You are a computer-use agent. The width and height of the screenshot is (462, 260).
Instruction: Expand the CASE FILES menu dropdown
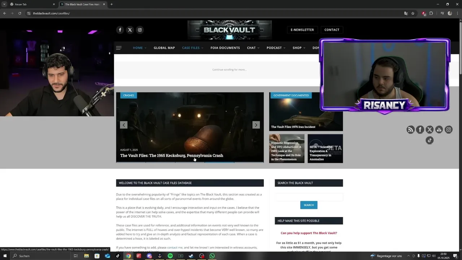(202, 48)
